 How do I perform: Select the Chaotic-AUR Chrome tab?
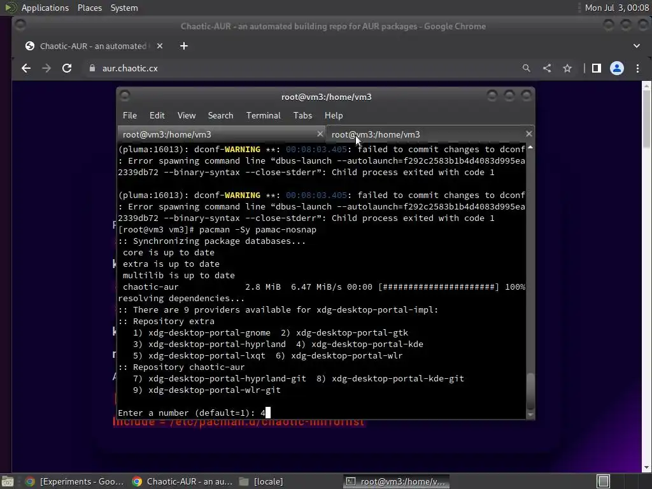click(94, 46)
